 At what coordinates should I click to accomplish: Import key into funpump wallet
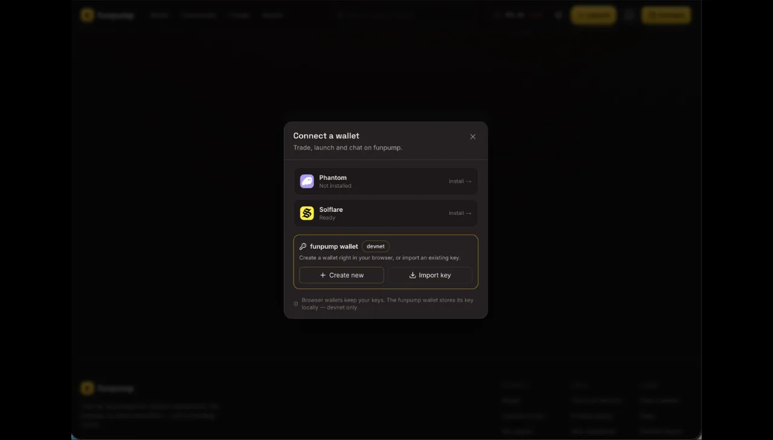coord(430,275)
